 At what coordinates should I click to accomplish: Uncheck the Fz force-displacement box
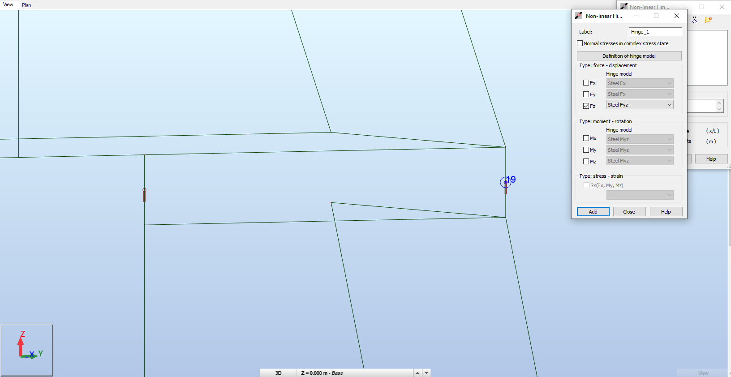(x=586, y=106)
